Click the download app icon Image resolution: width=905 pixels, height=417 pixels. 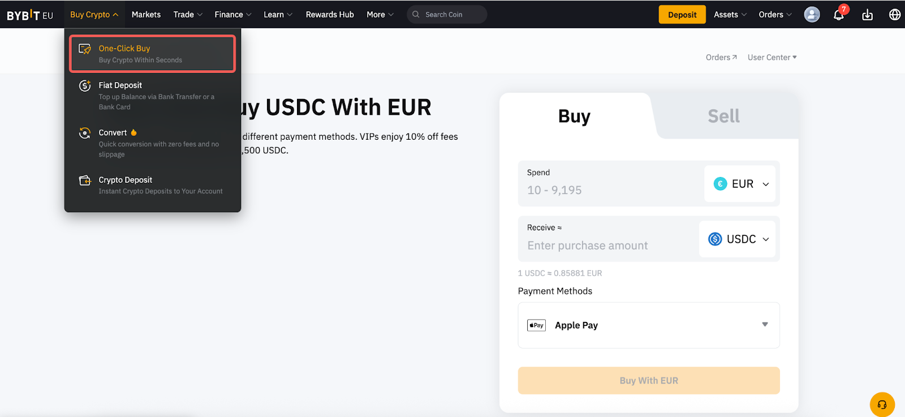(x=867, y=15)
